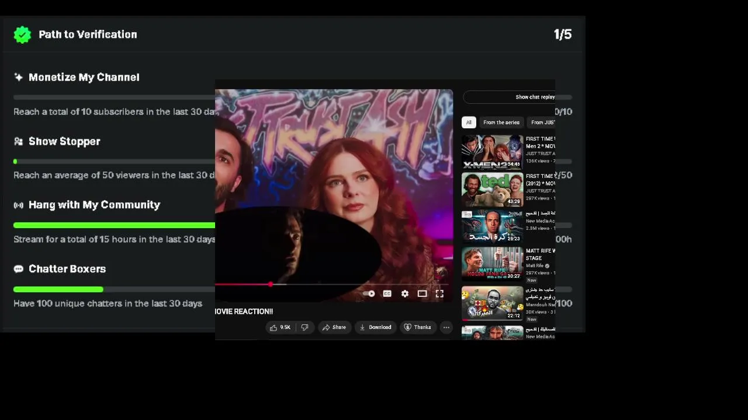Toggle closed captions CC button
Screen dimensions: 748x420
387,293
